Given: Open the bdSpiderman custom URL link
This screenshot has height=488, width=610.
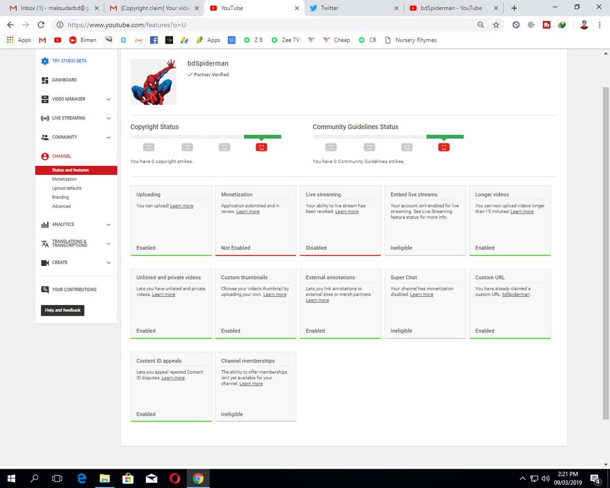Looking at the screenshot, I should (x=515, y=294).
